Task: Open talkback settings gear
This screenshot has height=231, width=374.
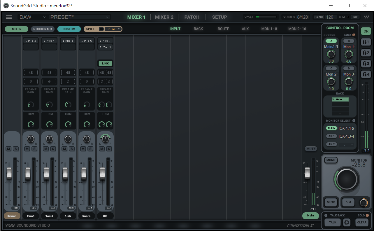Action: [x=347, y=222]
